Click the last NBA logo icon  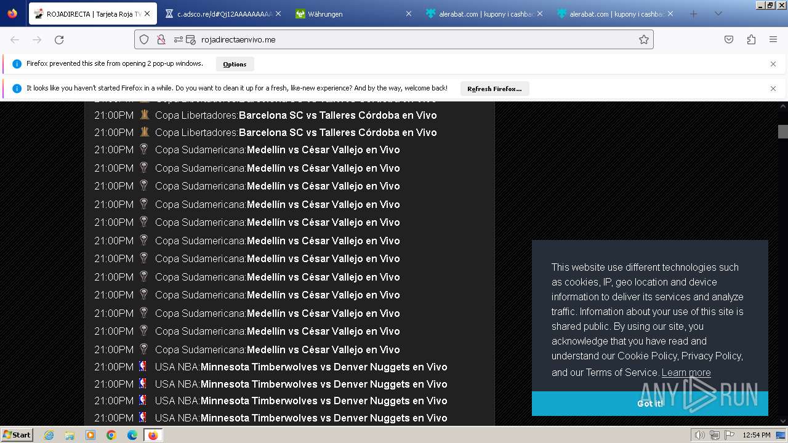point(143,417)
